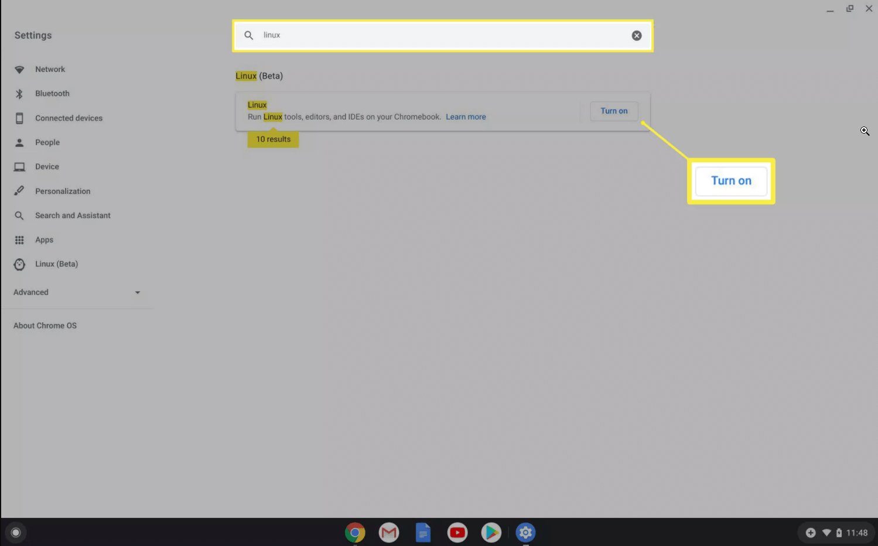Launch the Play Store from the shelf
Screen dimensions: 878x546
(491, 533)
